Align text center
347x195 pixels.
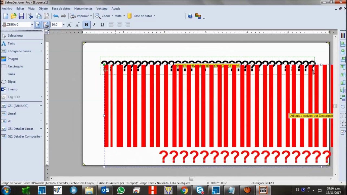[119, 25]
